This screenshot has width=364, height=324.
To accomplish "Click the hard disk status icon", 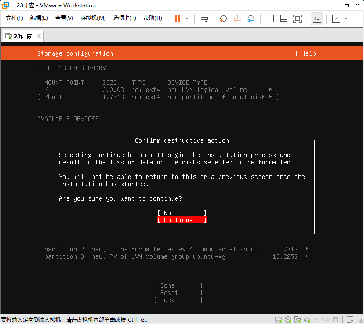I will (x=278, y=320).
